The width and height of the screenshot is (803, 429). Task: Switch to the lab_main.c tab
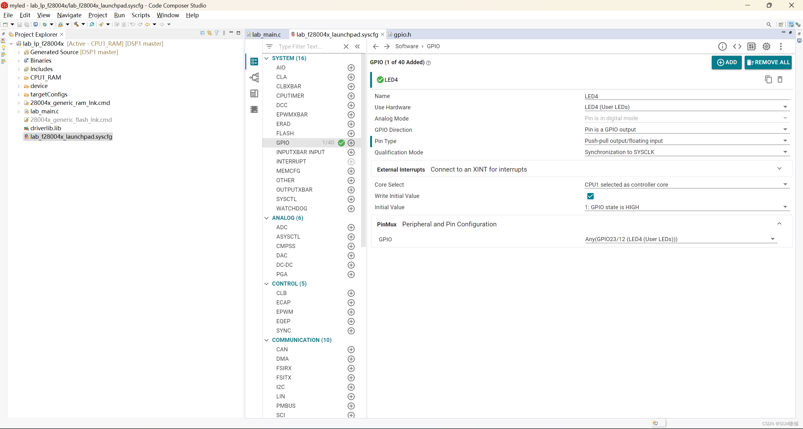coord(266,34)
